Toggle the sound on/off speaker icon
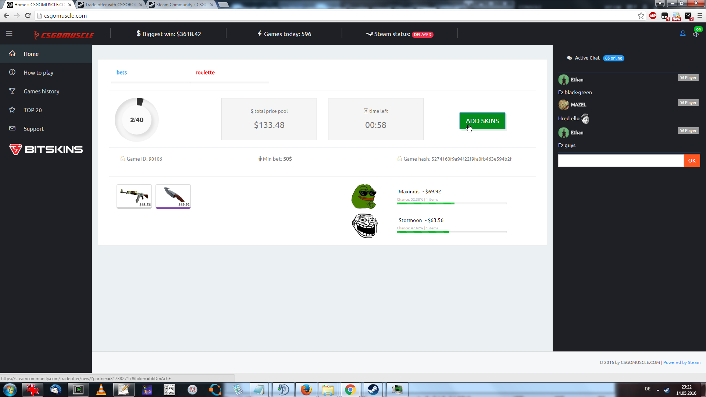The image size is (706, 397). (695, 34)
